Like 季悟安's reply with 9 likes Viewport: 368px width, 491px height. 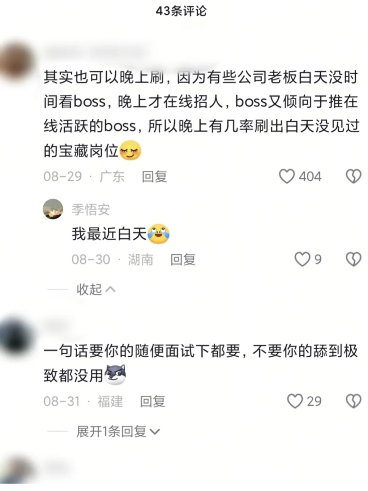click(x=302, y=259)
